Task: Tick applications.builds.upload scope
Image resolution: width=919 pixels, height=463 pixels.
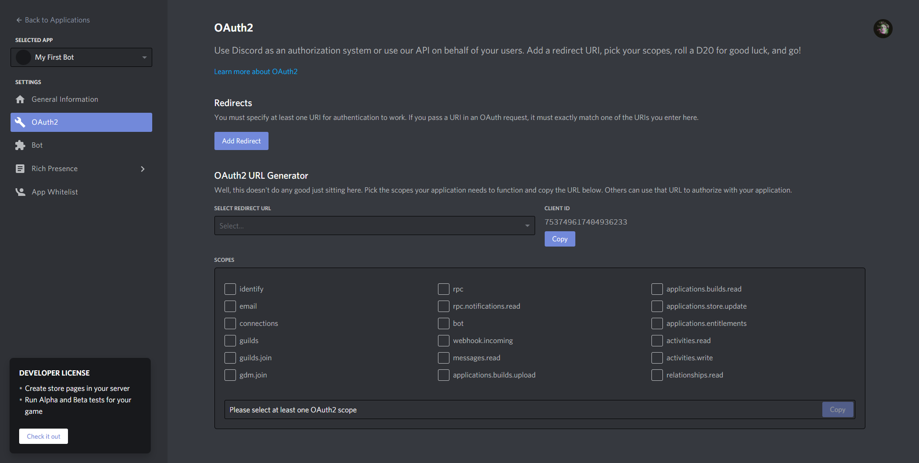Action: coord(444,375)
